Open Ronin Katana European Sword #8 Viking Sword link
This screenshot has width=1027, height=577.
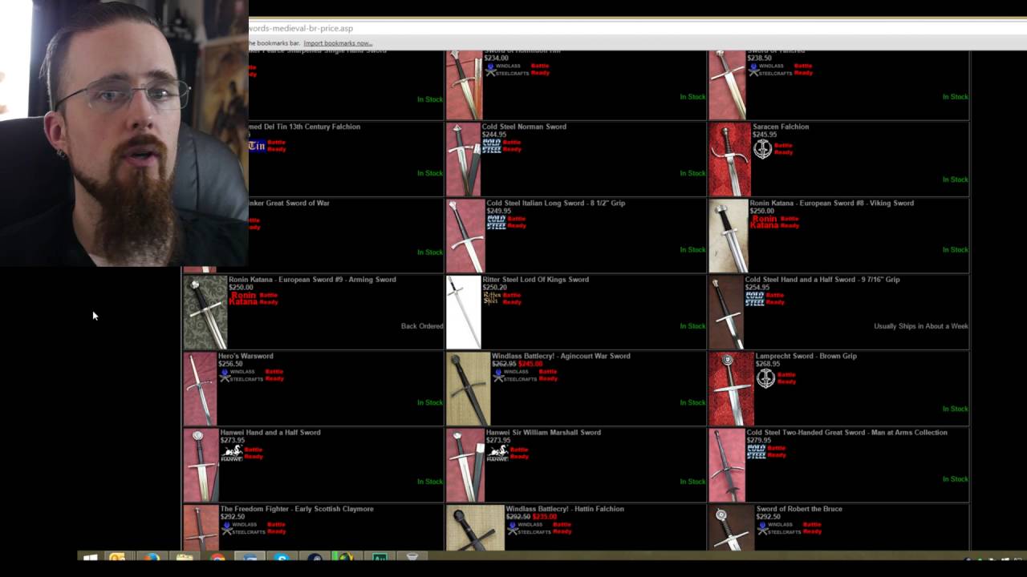[x=832, y=203]
